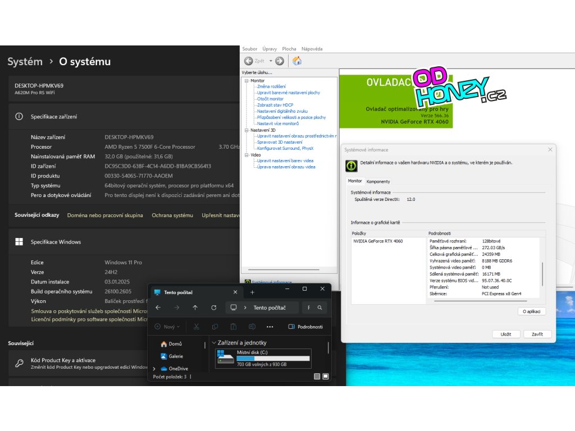575x431 pixels.
Task: Open the Back history dropdown arrow
Action: (271, 61)
